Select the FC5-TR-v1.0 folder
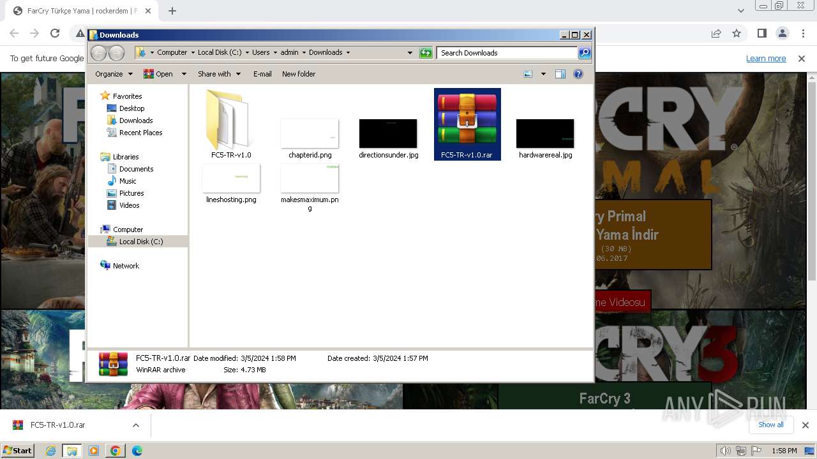The image size is (817, 459). [231, 124]
